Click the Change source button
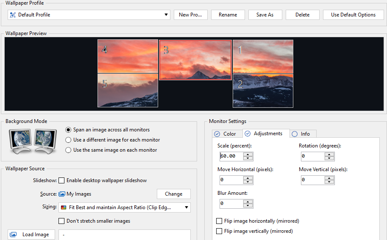The image size is (387, 240). click(x=173, y=194)
